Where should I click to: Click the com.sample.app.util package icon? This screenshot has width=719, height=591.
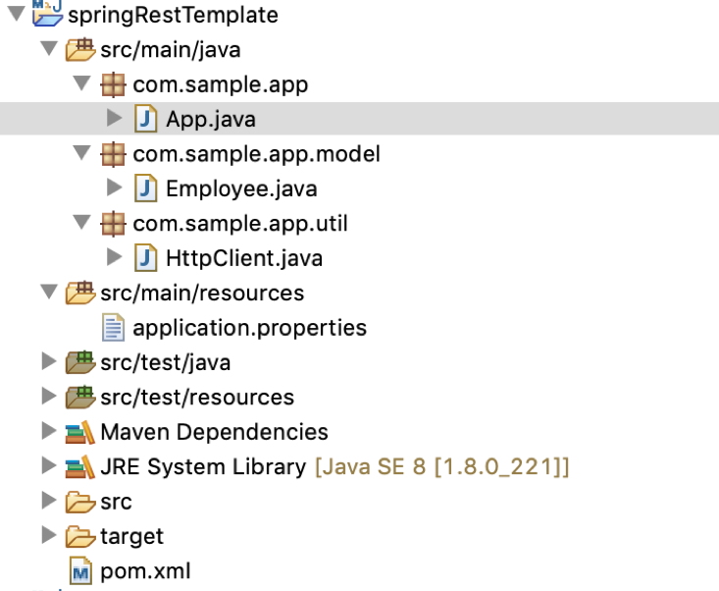(x=113, y=224)
